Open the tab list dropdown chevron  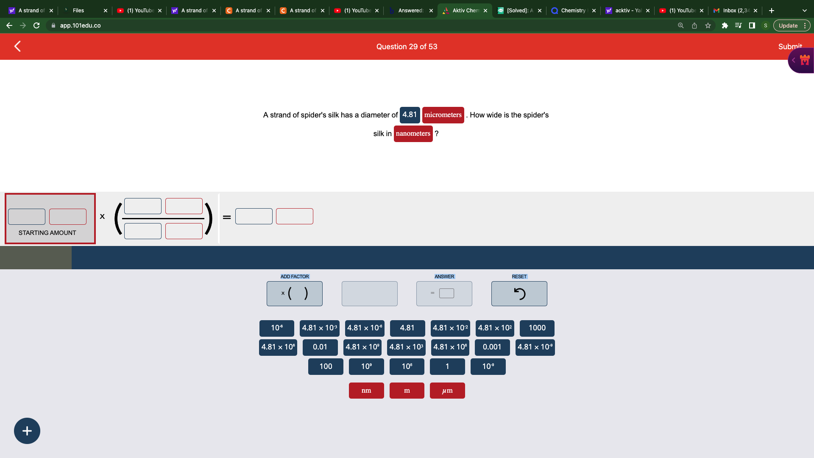pos(804,11)
